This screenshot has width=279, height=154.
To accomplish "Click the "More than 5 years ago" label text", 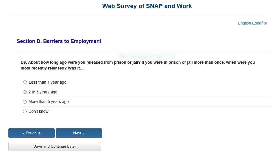I will click(x=49, y=102).
